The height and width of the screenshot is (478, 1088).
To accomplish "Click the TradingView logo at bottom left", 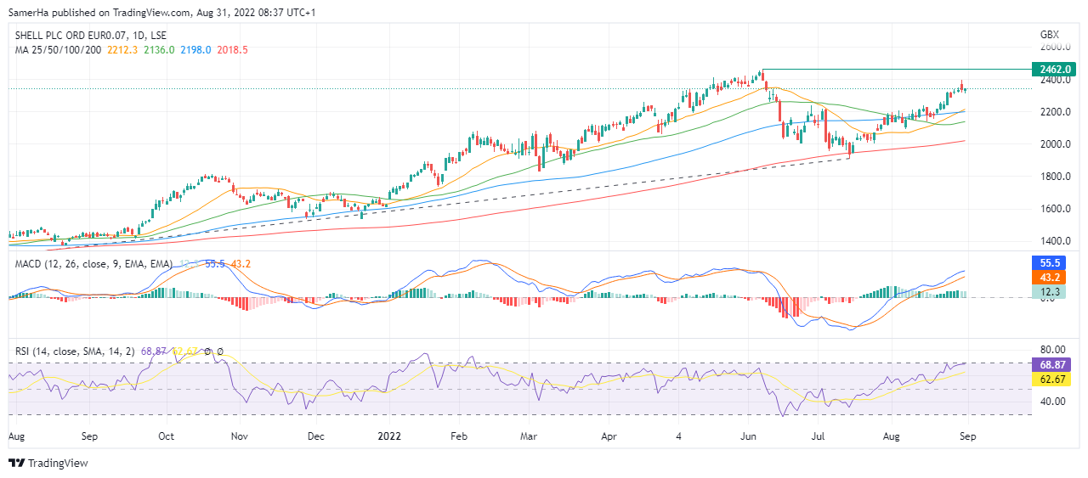I will click(x=48, y=463).
